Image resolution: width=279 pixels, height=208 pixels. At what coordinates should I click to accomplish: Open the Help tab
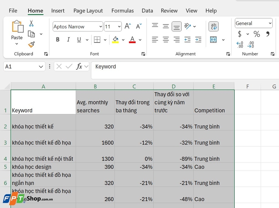pos(211,11)
